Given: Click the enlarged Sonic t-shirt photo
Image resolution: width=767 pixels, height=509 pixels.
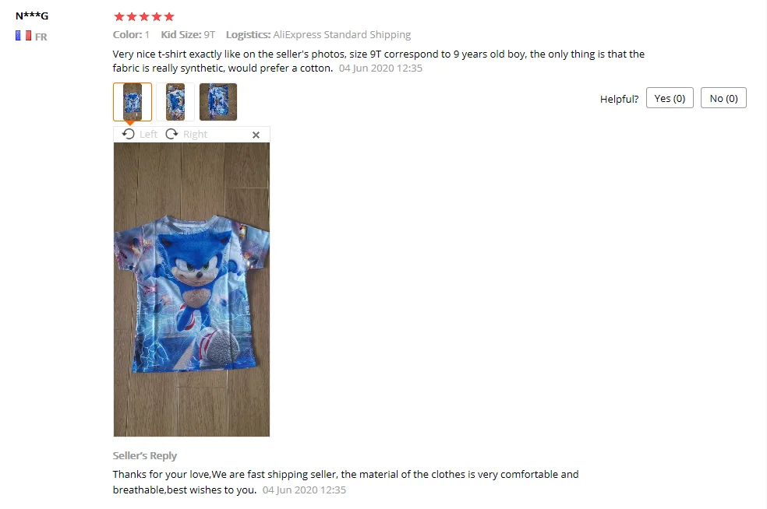Looking at the screenshot, I should 191,290.
